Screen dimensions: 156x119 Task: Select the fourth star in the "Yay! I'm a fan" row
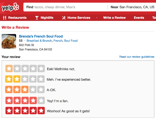coord(33,100)
